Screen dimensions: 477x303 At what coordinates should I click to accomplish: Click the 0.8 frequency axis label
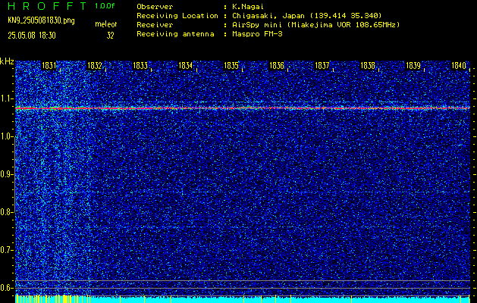[x=6, y=212]
